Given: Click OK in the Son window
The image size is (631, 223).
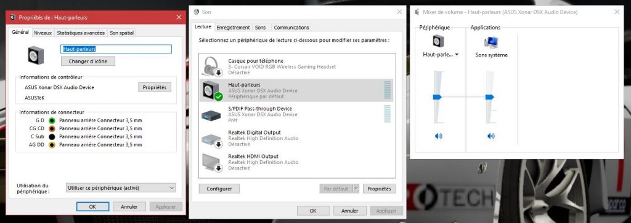Looking at the screenshot, I should click(314, 211).
